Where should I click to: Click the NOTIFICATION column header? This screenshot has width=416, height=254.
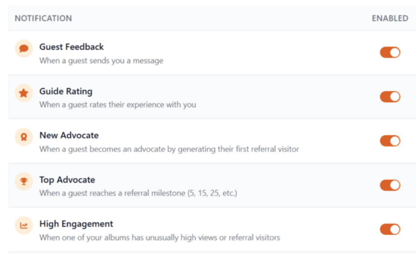point(43,18)
